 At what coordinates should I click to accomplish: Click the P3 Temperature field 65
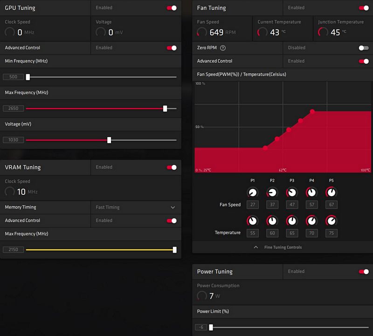pyautogui.click(x=292, y=233)
